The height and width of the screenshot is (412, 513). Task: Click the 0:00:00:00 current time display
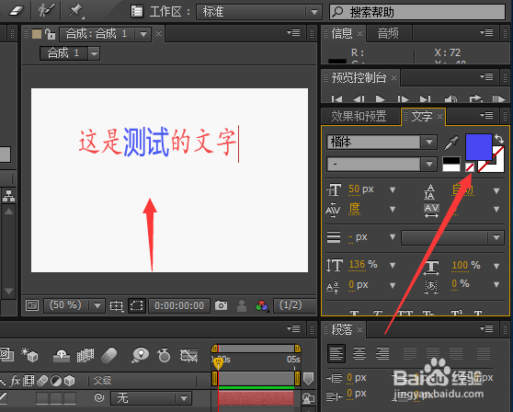tap(179, 305)
